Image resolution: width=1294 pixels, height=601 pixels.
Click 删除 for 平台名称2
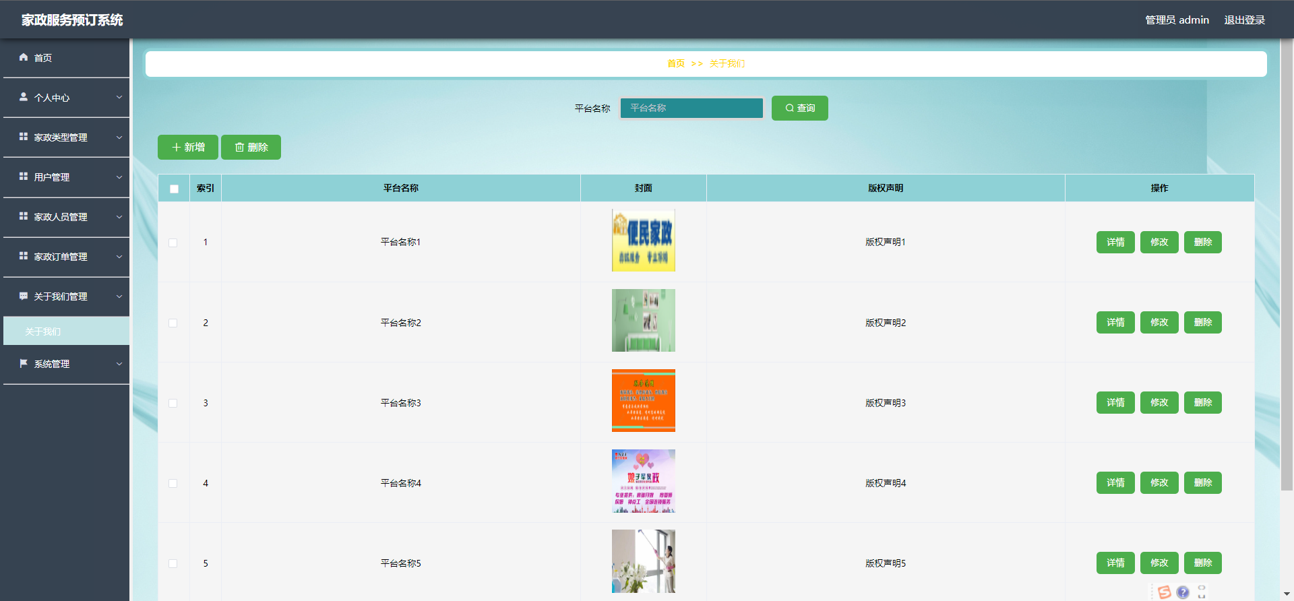[x=1203, y=322]
